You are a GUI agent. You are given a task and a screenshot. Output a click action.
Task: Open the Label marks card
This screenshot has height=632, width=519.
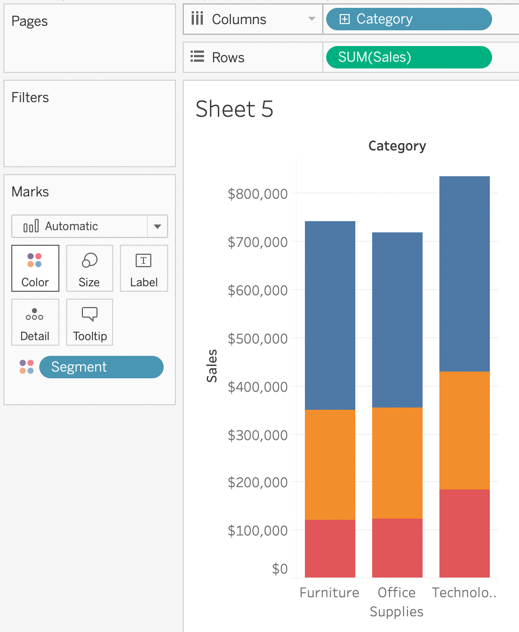click(143, 261)
